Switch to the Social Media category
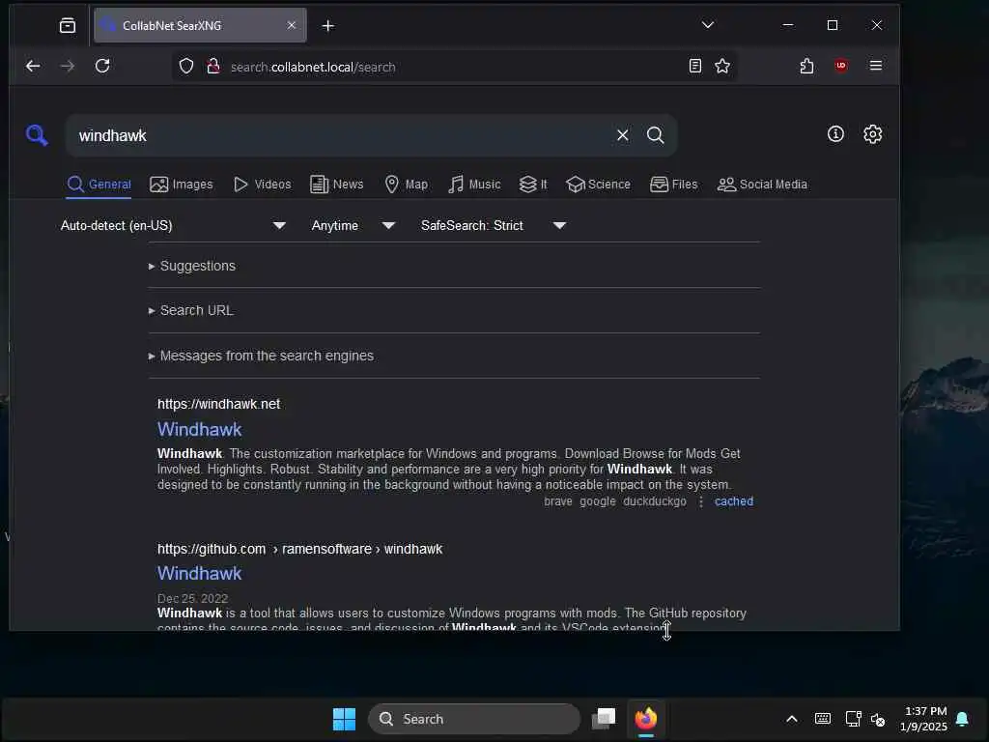The image size is (989, 742). (x=762, y=185)
